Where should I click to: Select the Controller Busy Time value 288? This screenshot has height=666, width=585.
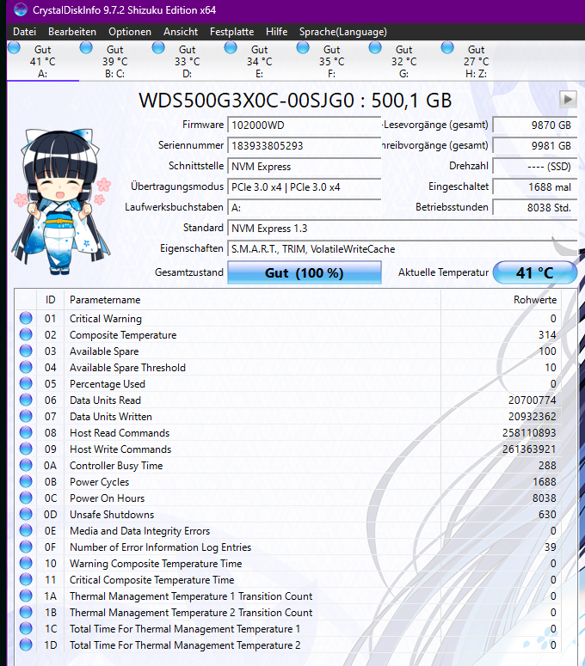point(547,466)
